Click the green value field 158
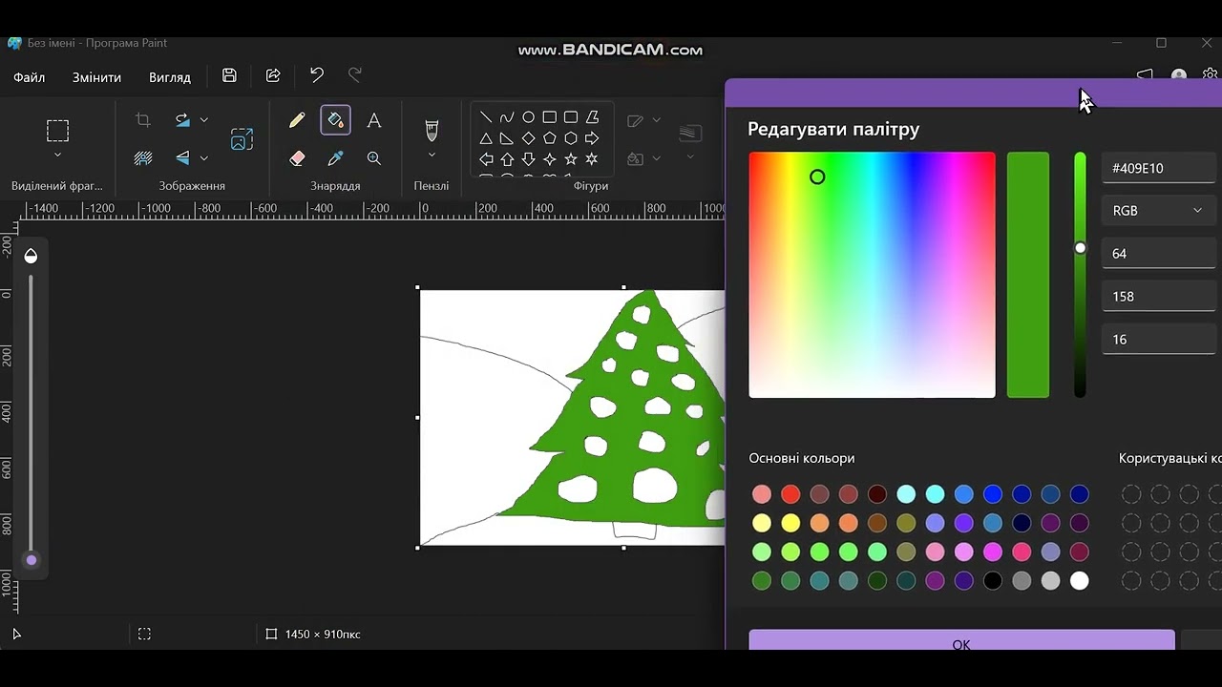Viewport: 1222px width, 687px height. coord(1159,297)
